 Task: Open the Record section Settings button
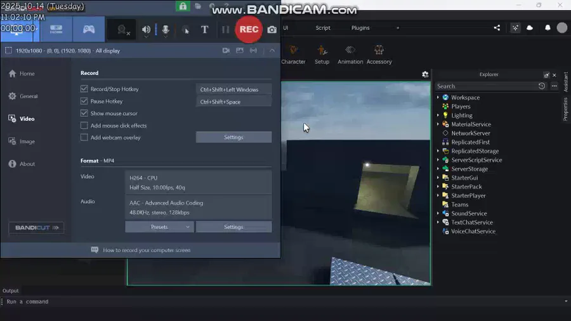tap(233, 137)
